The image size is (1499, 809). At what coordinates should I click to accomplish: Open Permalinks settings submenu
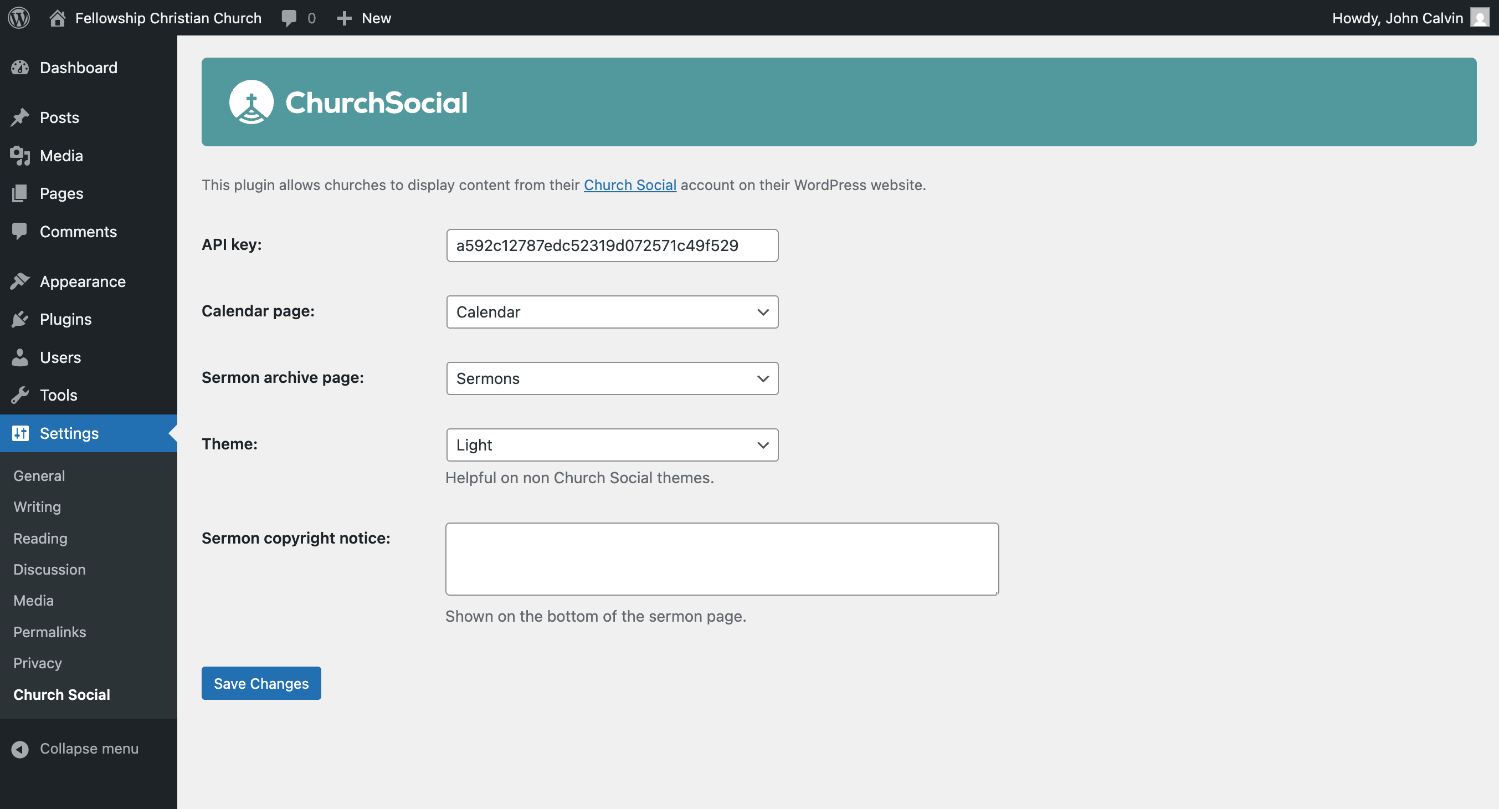tap(49, 632)
